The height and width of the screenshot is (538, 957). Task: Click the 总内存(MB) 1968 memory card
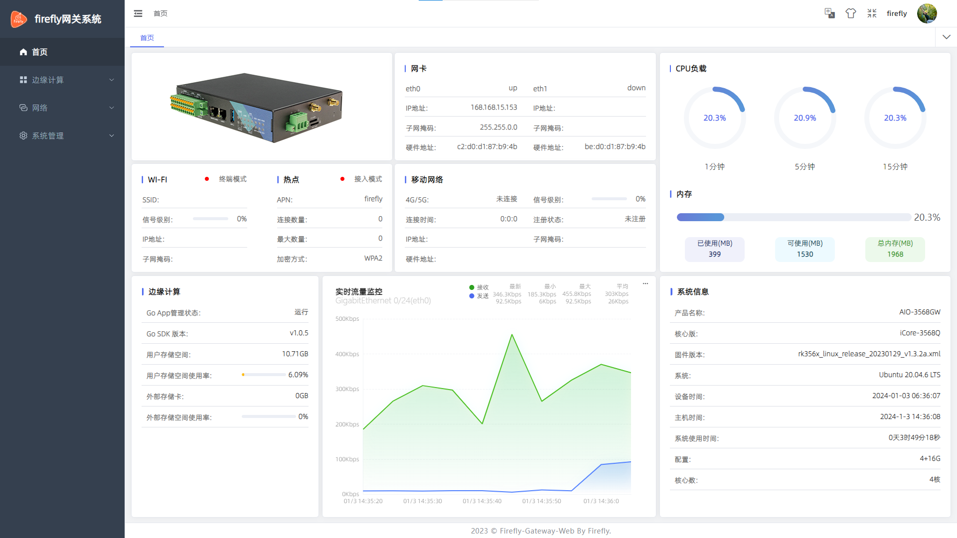tap(895, 249)
